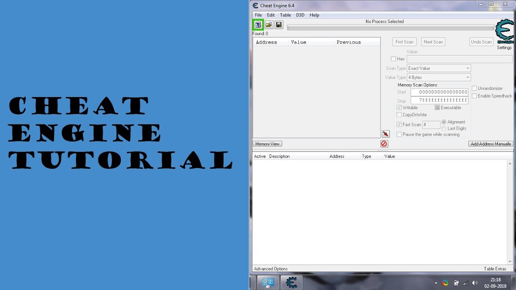
Task: Open the Value Type dropdown
Action: pyautogui.click(x=439, y=77)
